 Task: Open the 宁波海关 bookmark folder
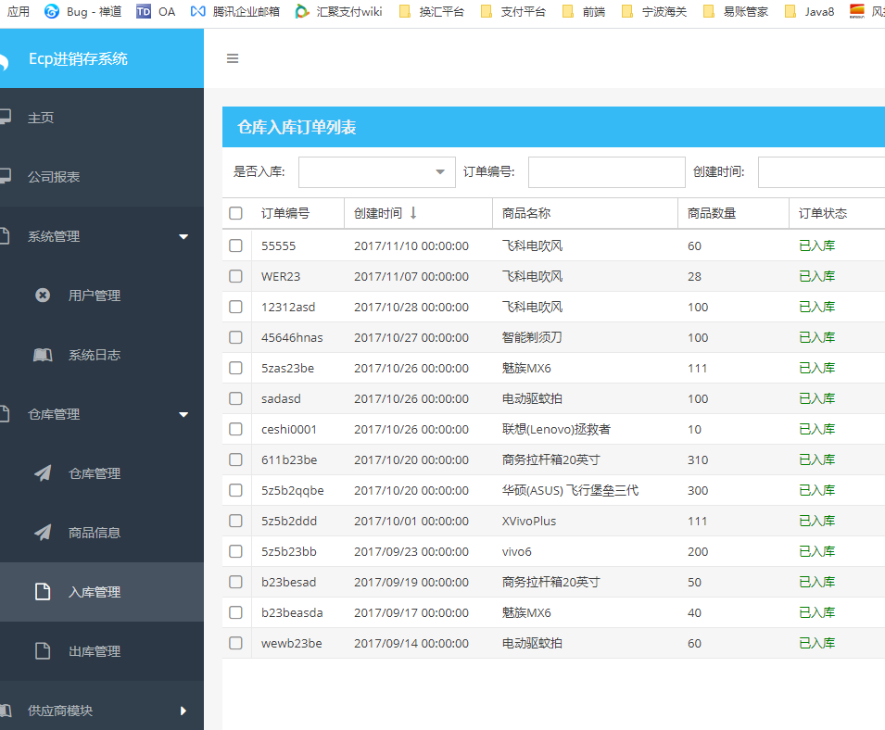coord(653,11)
